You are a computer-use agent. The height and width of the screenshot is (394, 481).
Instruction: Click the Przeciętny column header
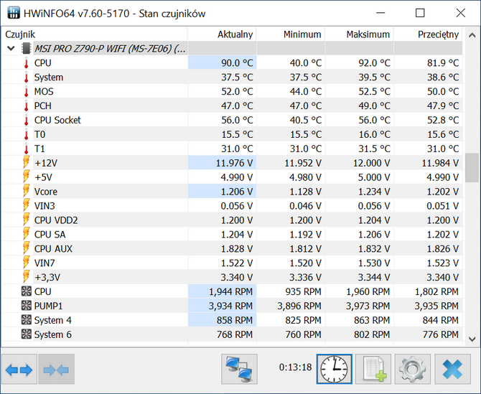click(428, 34)
